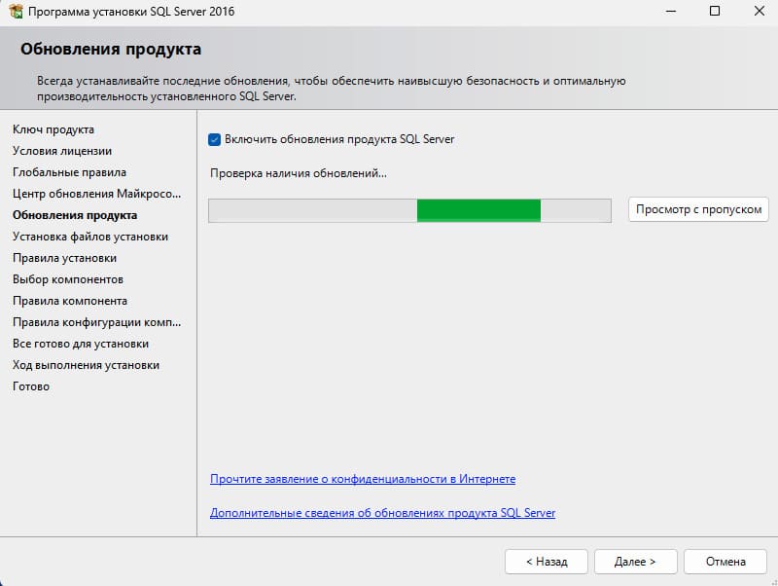The height and width of the screenshot is (586, 778).
Task: Click the 'Далее >' button
Action: coord(636,562)
